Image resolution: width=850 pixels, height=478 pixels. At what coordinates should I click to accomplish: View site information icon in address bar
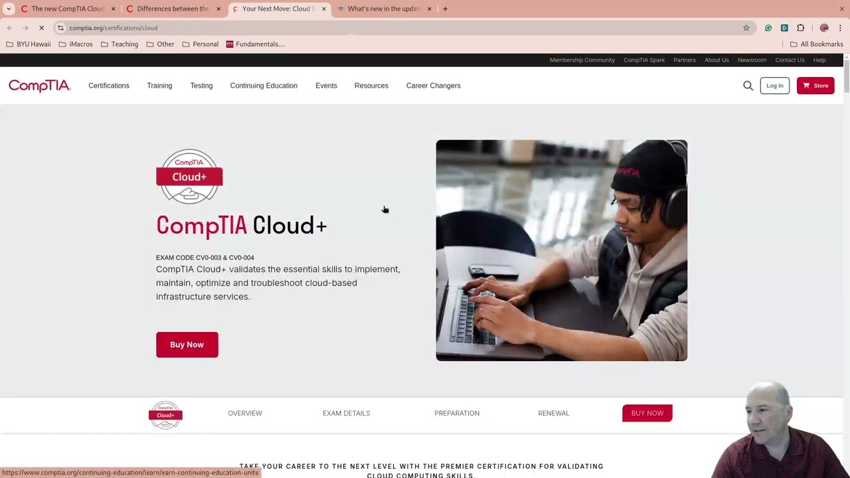tap(60, 28)
